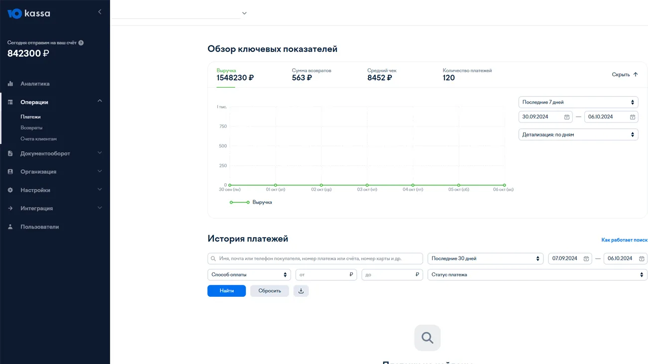Viewport: 648px width, 364px height.
Task: Click the help icon near today's payout
Action: (x=81, y=43)
